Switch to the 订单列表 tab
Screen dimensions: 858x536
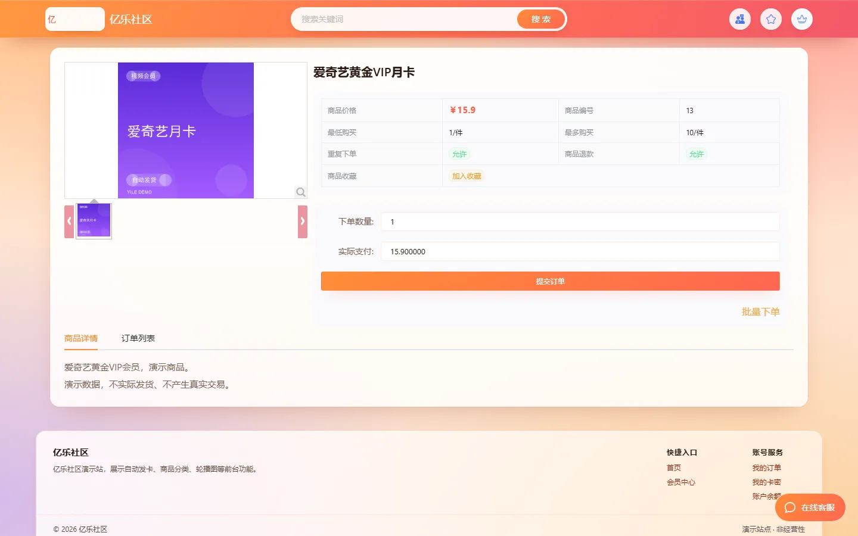tap(138, 338)
